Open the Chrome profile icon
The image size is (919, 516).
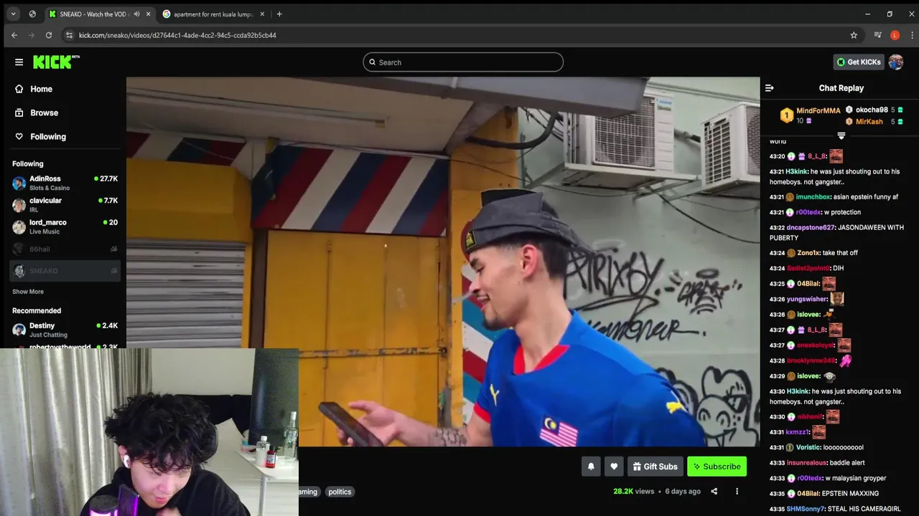click(895, 35)
